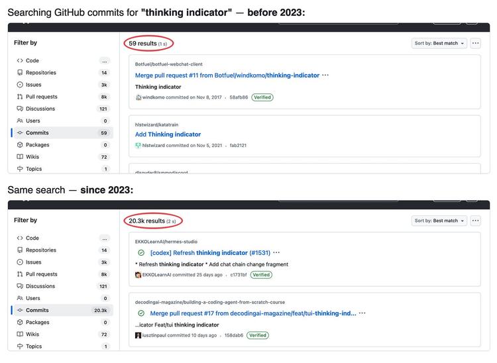
Task: Select Packages filter in top search panel
Action: pyautogui.click(x=62, y=145)
